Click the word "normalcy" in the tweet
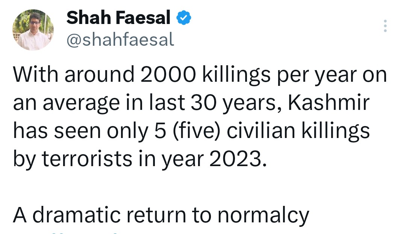This screenshot has height=234, width=406. [x=264, y=215]
